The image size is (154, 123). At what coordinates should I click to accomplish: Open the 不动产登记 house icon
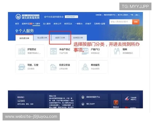coord(53,51)
